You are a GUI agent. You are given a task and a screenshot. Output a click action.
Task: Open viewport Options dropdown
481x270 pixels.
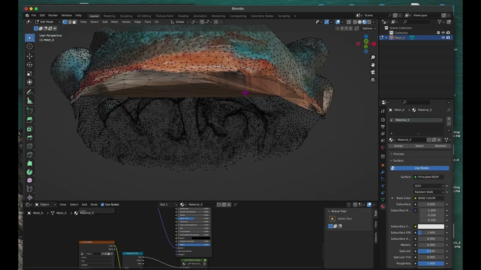(x=368, y=28)
